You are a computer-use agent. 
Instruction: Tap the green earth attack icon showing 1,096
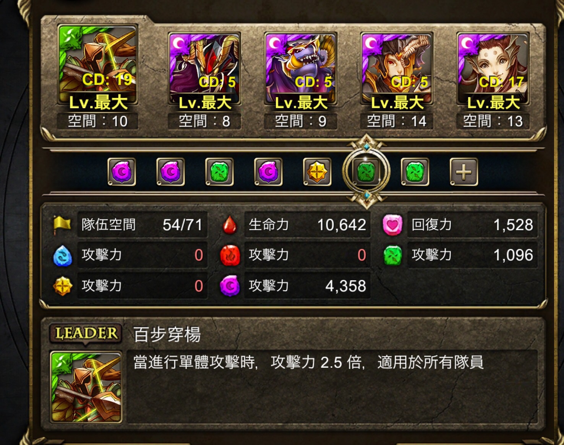(392, 255)
